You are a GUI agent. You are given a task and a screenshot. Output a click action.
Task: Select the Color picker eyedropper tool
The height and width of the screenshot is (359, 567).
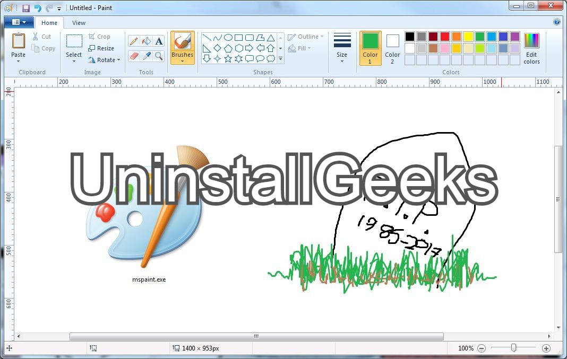[146, 56]
